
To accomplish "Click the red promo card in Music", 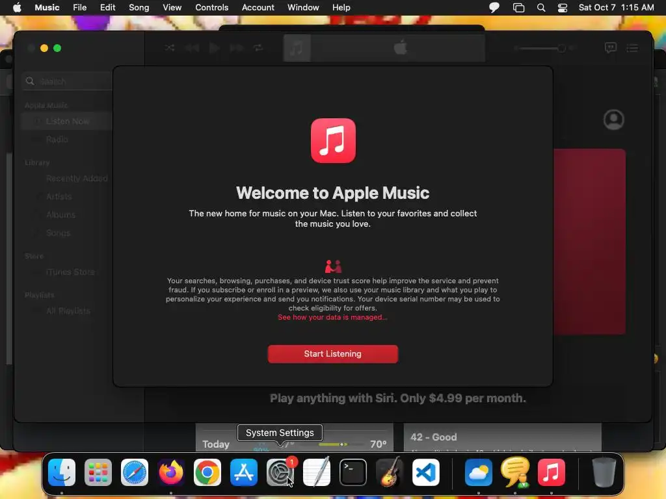I will [x=589, y=242].
